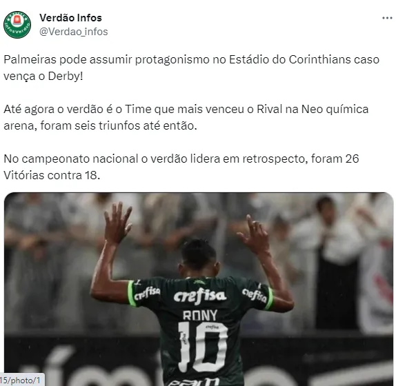
Task: Click the RONY name on the jersey
Action: [200, 316]
